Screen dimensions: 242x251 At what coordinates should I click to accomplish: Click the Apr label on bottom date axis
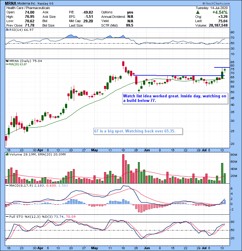coord(40,248)
